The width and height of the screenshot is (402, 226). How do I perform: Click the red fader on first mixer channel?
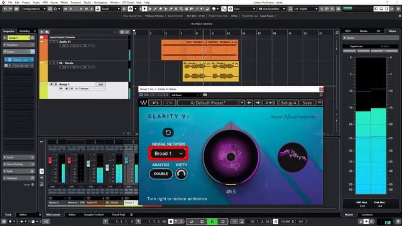tap(50, 161)
